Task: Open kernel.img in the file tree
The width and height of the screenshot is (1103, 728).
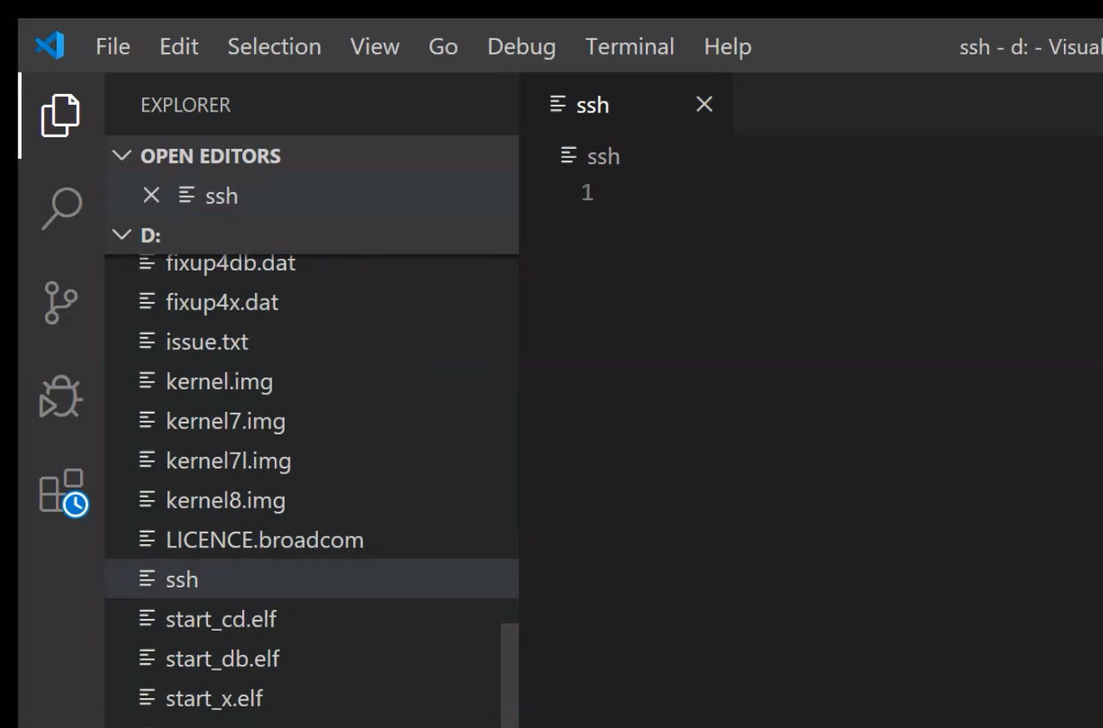Action: point(312,382)
